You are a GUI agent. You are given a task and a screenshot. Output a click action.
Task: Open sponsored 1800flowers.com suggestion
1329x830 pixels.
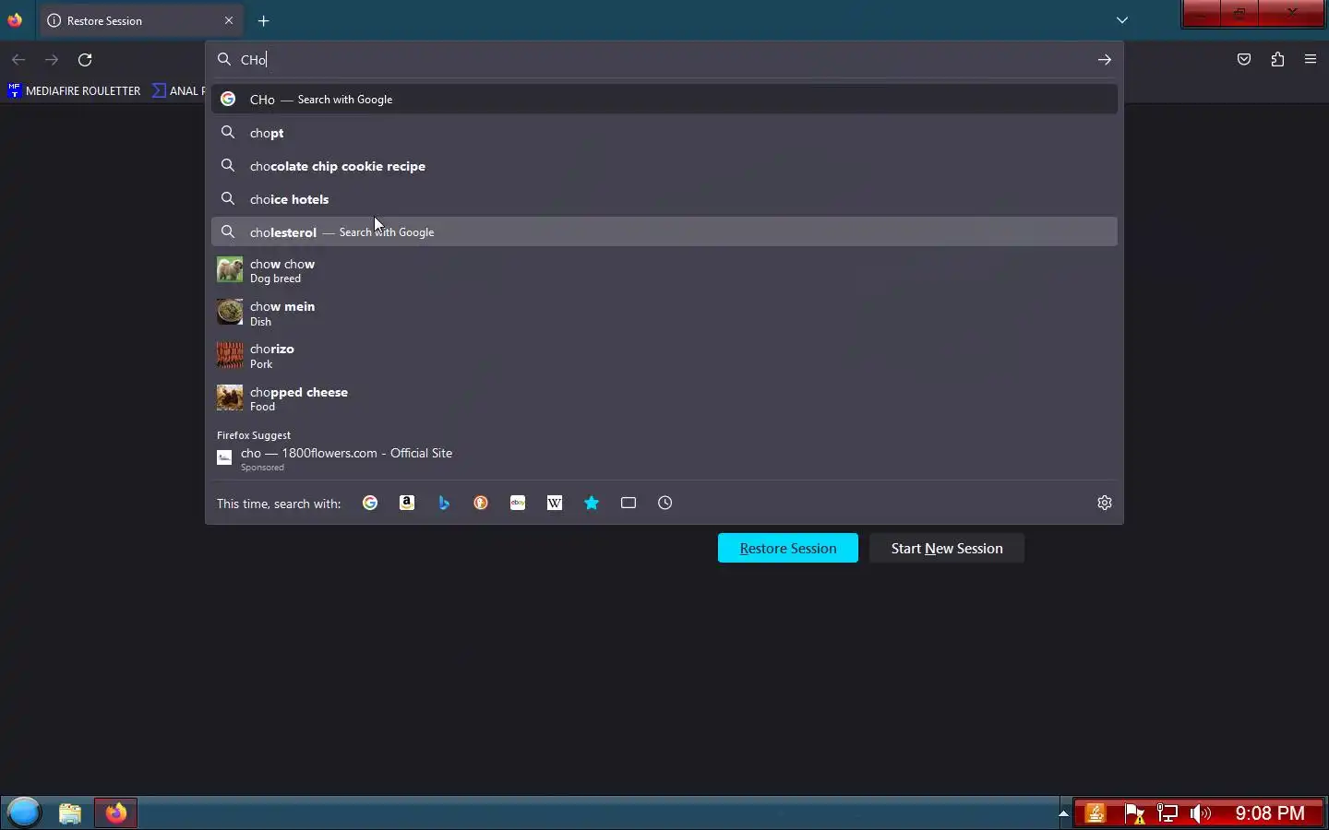(664, 458)
